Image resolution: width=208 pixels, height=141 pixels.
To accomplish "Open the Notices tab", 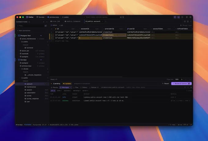I will [94, 87].
